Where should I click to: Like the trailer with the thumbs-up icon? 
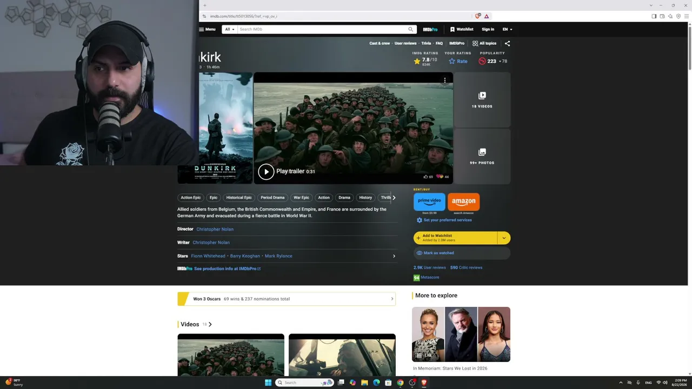[428, 177]
